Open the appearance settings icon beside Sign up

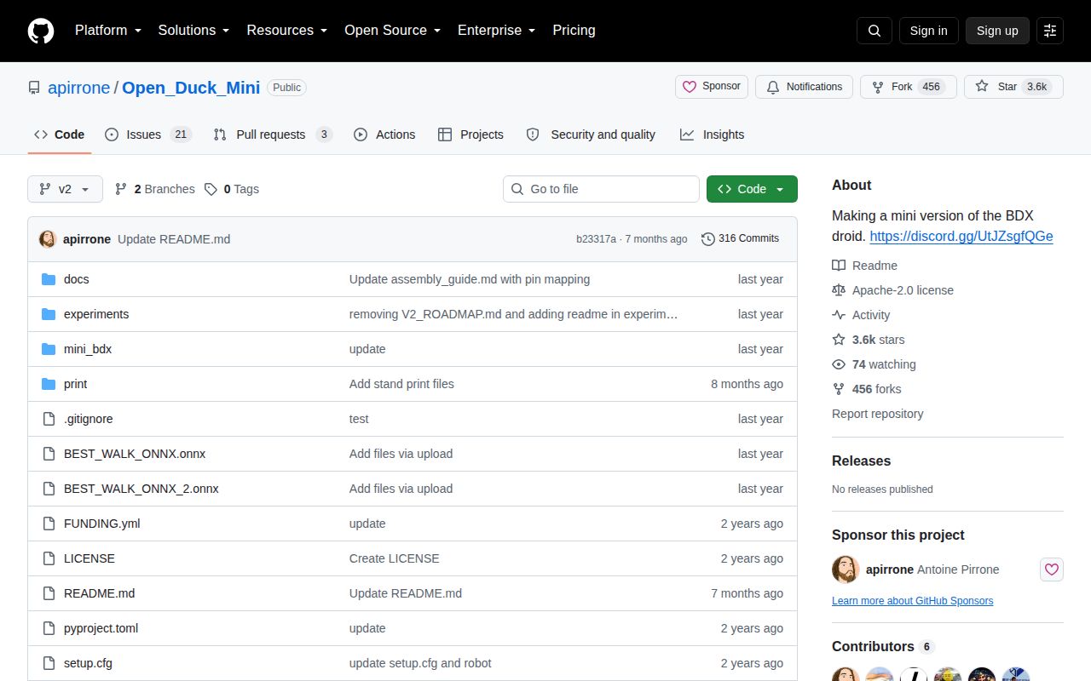pos(1050,31)
